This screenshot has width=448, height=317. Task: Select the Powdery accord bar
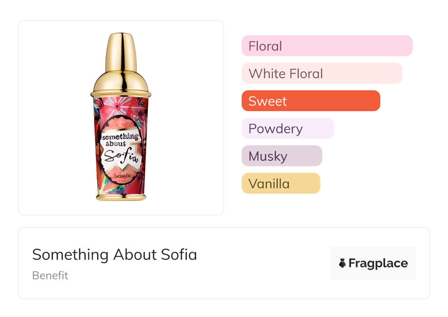click(x=287, y=128)
